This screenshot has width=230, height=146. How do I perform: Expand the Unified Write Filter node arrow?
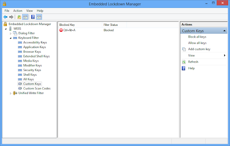pyautogui.click(x=10, y=93)
